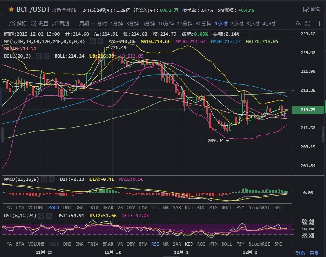326x257 pixels.
Task: Expand the 周期 period dropdown
Action: point(86,24)
